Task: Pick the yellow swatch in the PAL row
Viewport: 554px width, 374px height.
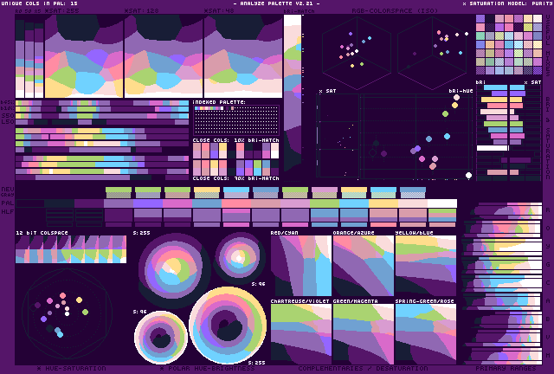Action: point(383,203)
